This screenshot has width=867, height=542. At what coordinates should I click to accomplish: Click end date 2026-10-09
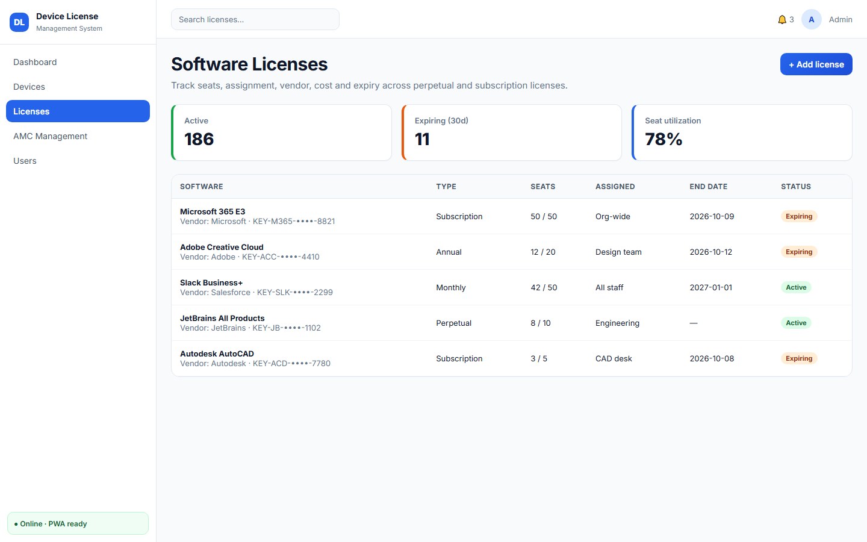pos(712,217)
